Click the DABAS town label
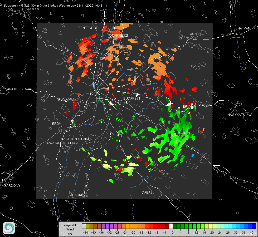The height and width of the screenshot is (237, 258). tap(147, 192)
